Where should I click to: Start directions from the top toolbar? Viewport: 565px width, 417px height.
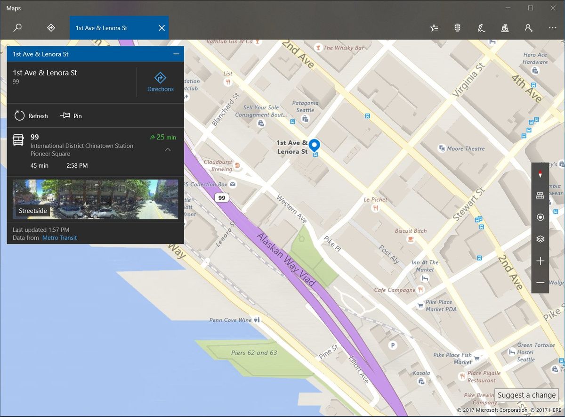50,28
